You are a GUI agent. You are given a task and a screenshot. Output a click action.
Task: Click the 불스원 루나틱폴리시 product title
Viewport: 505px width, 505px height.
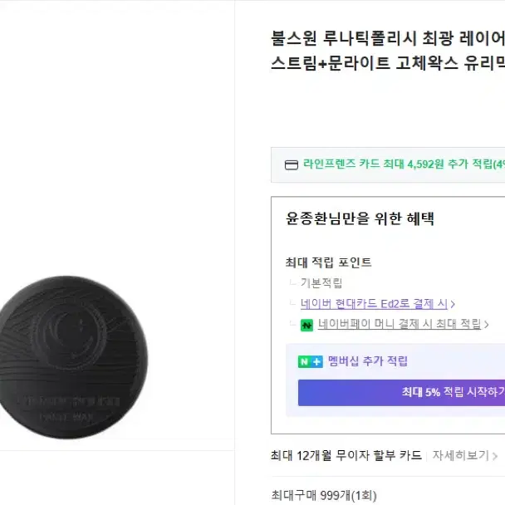(387, 38)
